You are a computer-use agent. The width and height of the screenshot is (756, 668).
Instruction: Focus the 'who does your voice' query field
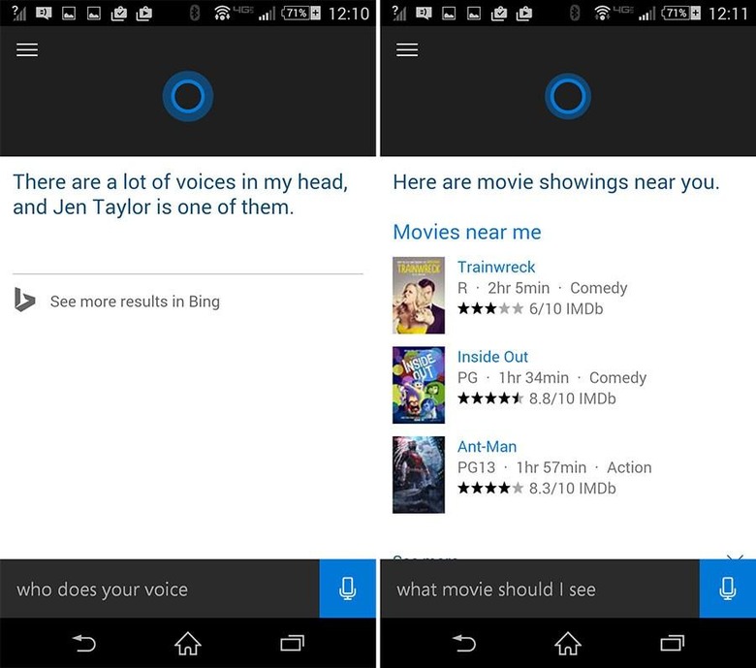click(x=160, y=588)
